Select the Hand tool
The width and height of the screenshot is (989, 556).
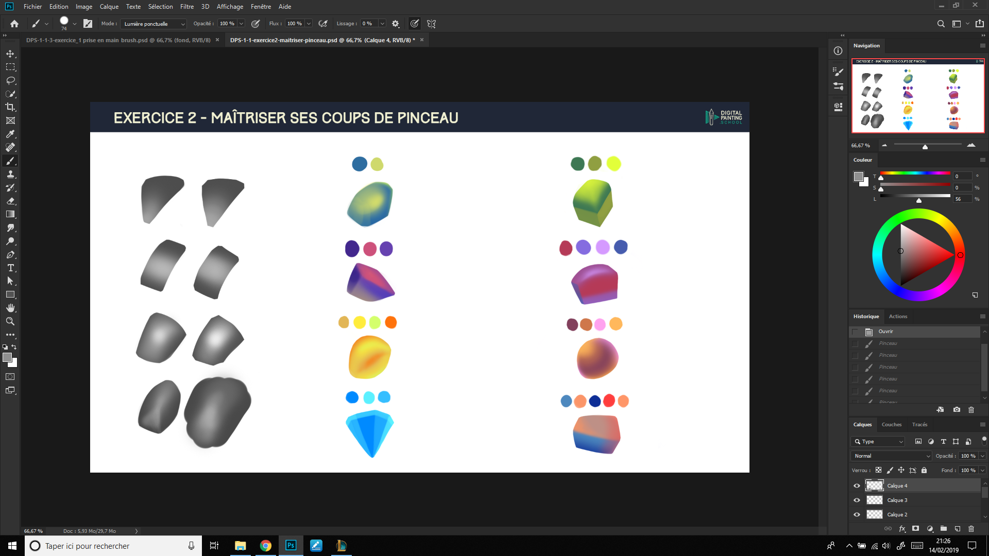[10, 308]
